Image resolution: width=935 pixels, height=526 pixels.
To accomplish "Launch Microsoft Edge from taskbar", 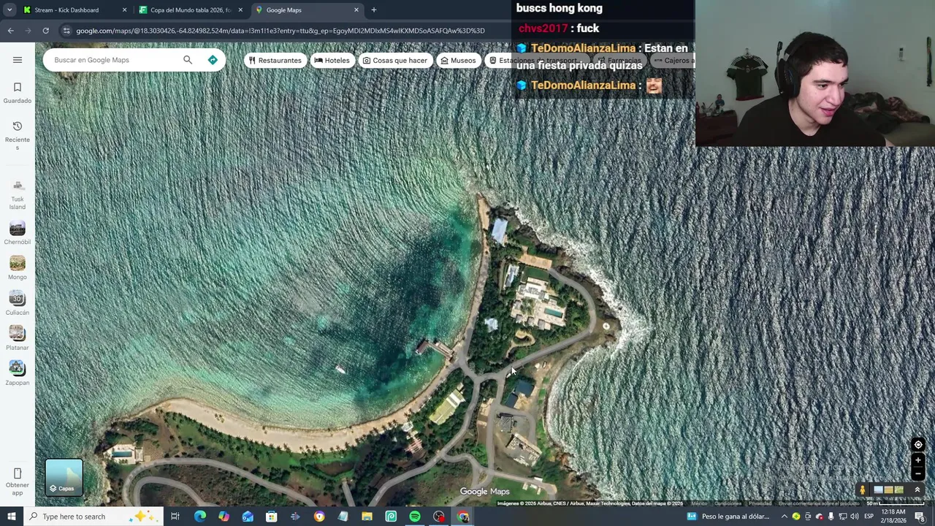I will (x=199, y=517).
